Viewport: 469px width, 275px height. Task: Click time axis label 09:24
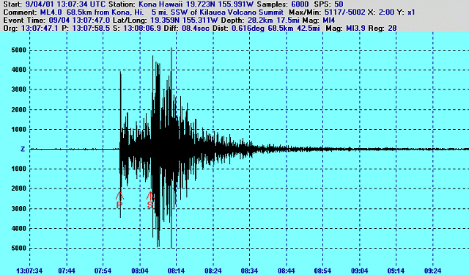(x=433, y=271)
